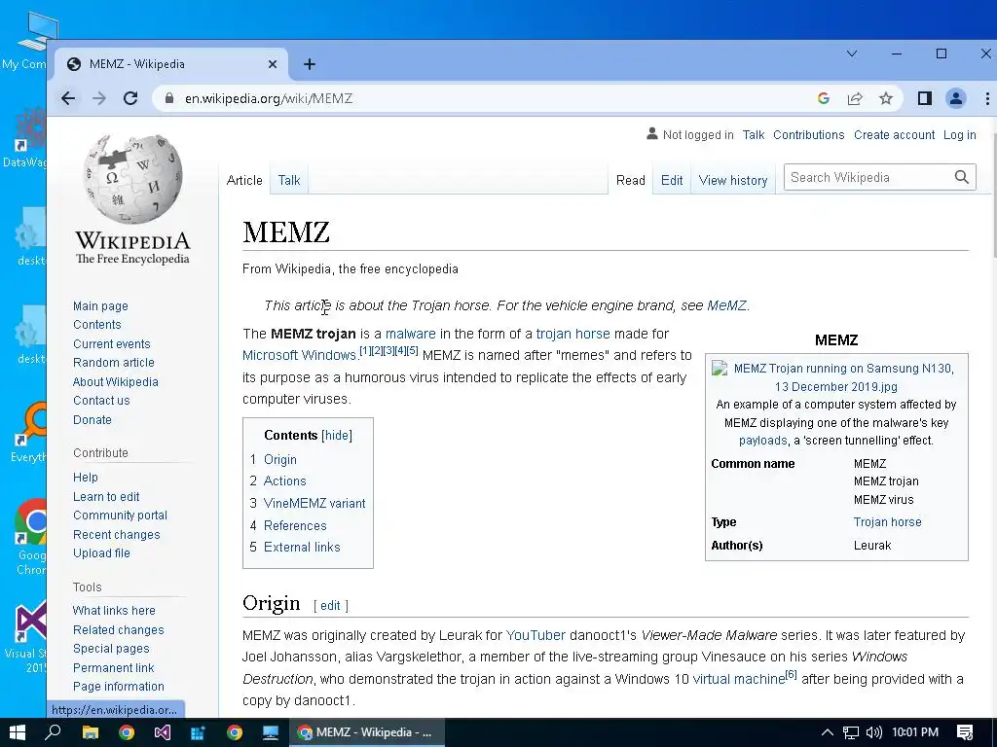Open Visual Studio from the taskbar
Viewport: 997px width, 747px height.
163,732
